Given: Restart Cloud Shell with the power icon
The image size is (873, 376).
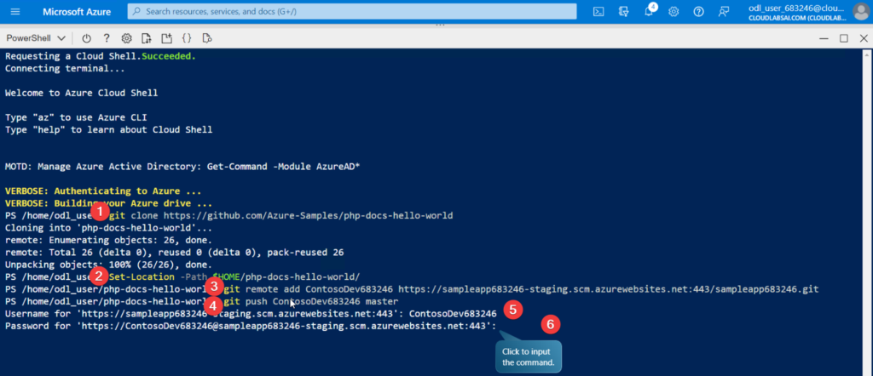Looking at the screenshot, I should pyautogui.click(x=86, y=38).
